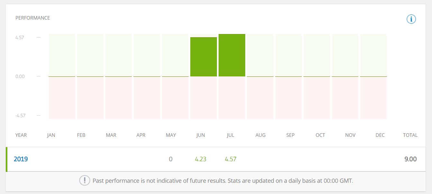Click the JUL month label
The image size is (432, 194).
(x=230, y=135)
